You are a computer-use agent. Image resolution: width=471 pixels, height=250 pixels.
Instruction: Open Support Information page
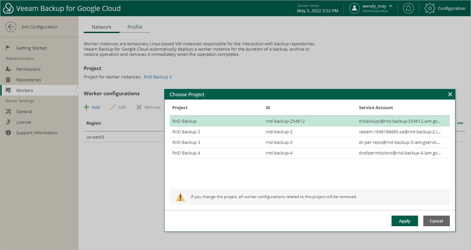[37, 133]
